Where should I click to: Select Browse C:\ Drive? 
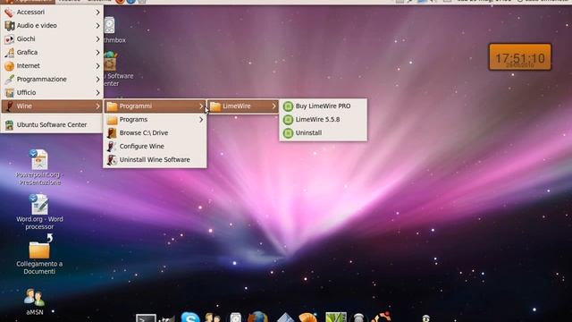pyautogui.click(x=155, y=133)
